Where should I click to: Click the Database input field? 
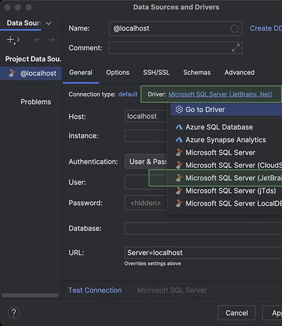[x=203, y=228]
